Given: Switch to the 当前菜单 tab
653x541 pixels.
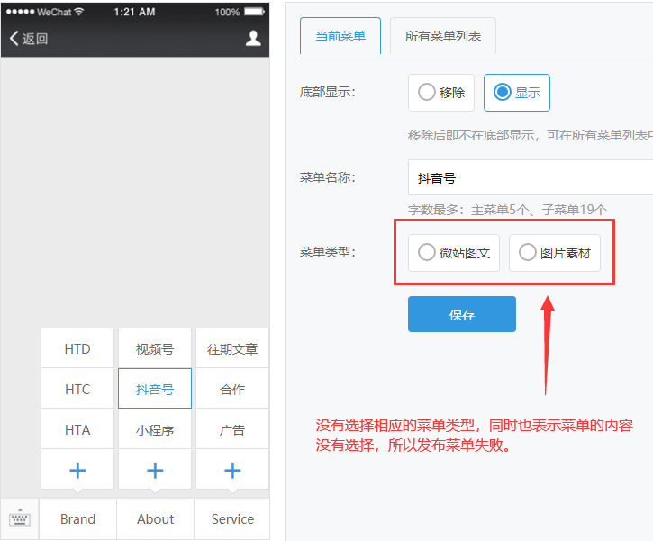Looking at the screenshot, I should click(340, 36).
